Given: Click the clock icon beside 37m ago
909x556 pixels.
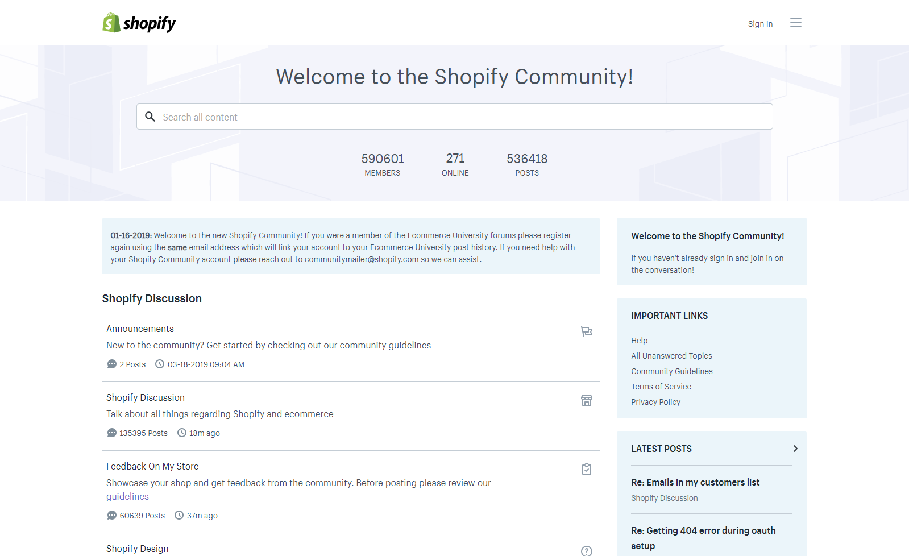Looking at the screenshot, I should point(179,515).
